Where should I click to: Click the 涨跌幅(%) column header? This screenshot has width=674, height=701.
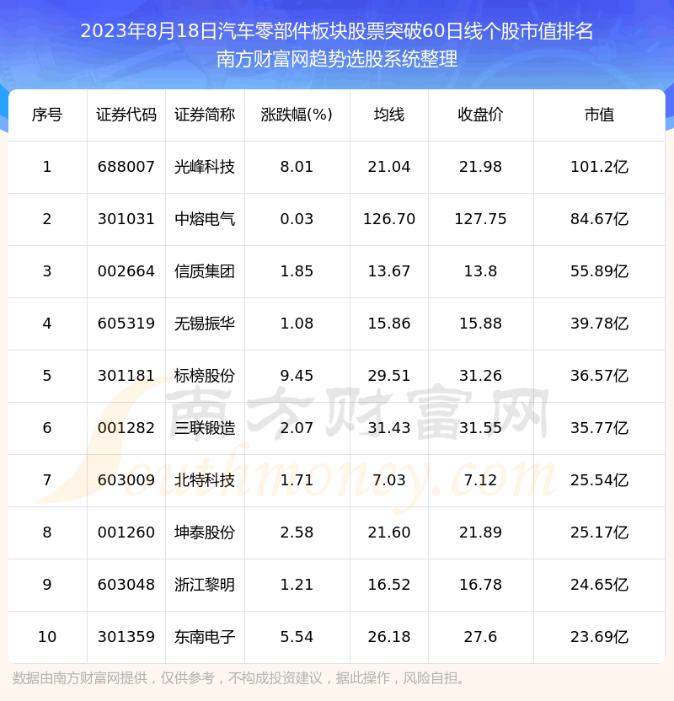(297, 115)
